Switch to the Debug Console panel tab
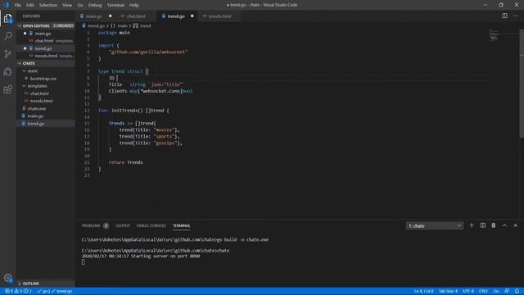The image size is (524, 295). [151, 226]
